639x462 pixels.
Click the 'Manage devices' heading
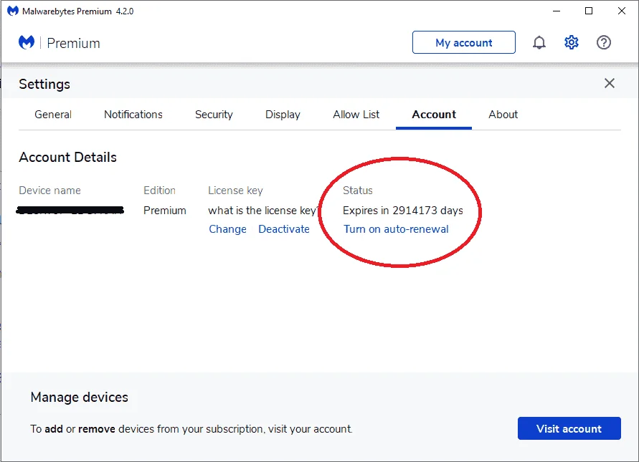(80, 397)
